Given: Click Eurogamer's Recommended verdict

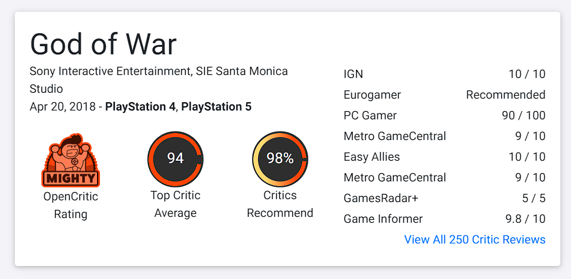Looking at the screenshot, I should click(505, 95).
